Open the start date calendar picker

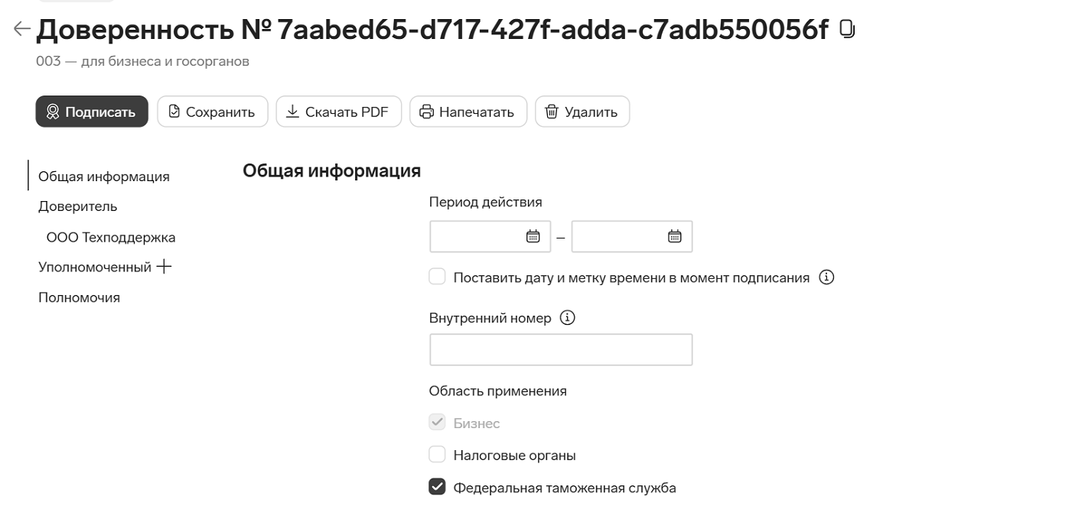click(533, 236)
